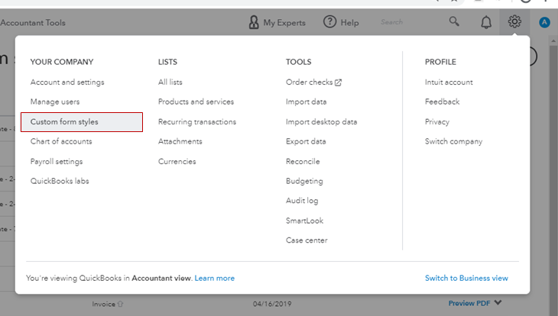Open Account and settings
558x316 pixels.
pos(67,82)
